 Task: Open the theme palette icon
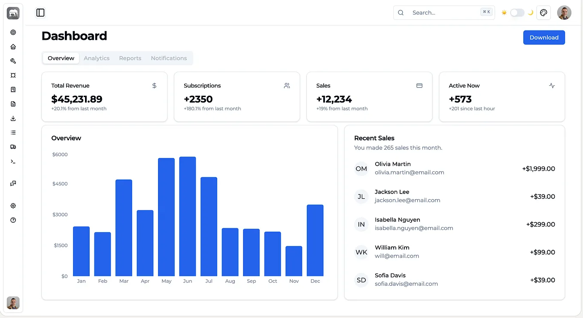544,13
